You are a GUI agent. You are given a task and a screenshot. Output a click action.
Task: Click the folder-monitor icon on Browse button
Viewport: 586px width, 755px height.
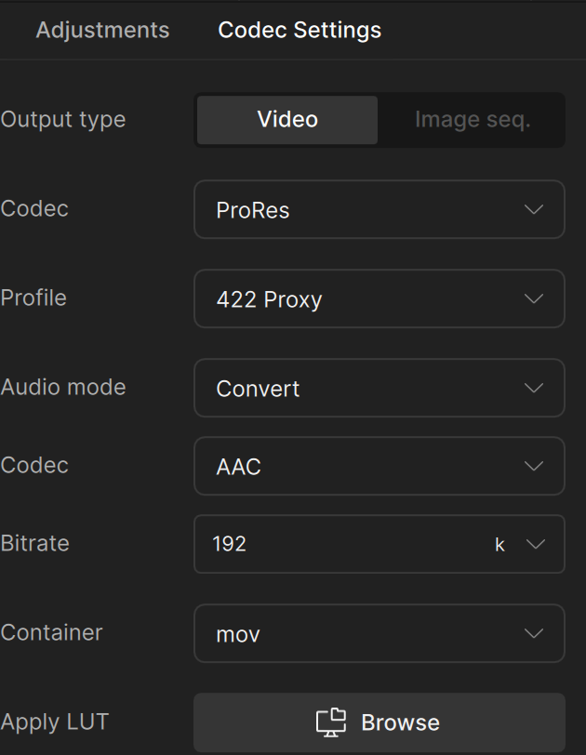(x=330, y=722)
